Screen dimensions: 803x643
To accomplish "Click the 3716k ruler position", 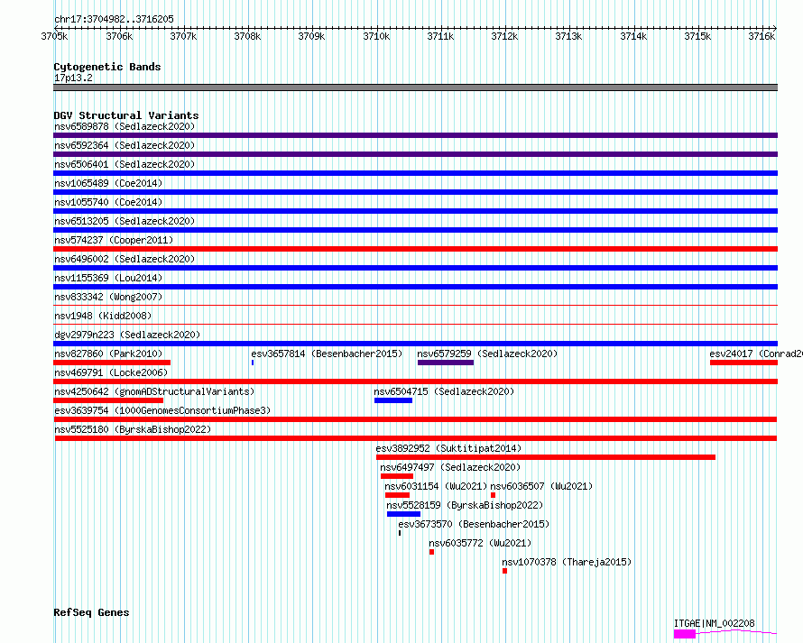I will click(761, 36).
